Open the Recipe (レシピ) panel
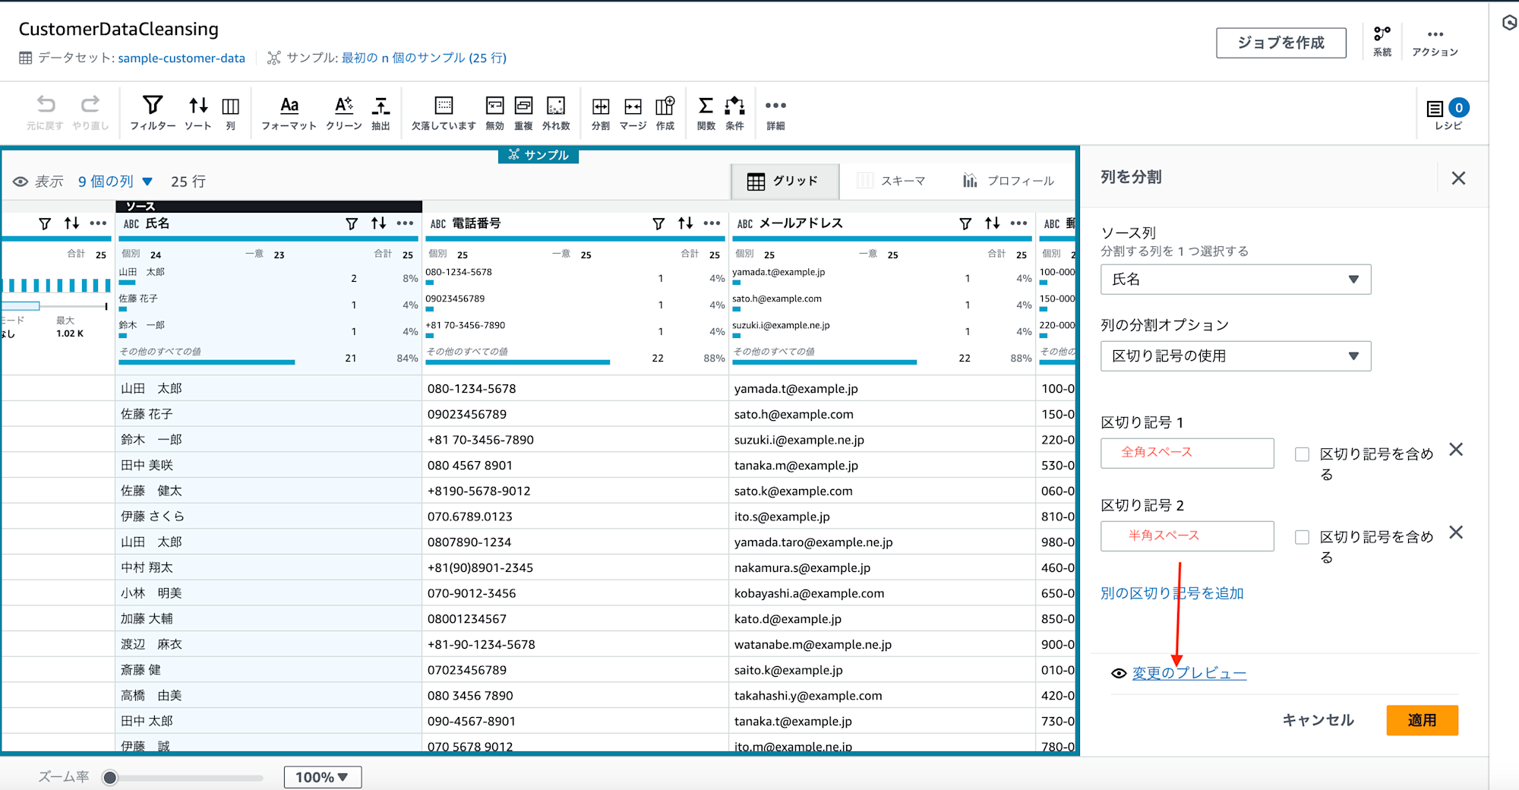 [x=1448, y=114]
